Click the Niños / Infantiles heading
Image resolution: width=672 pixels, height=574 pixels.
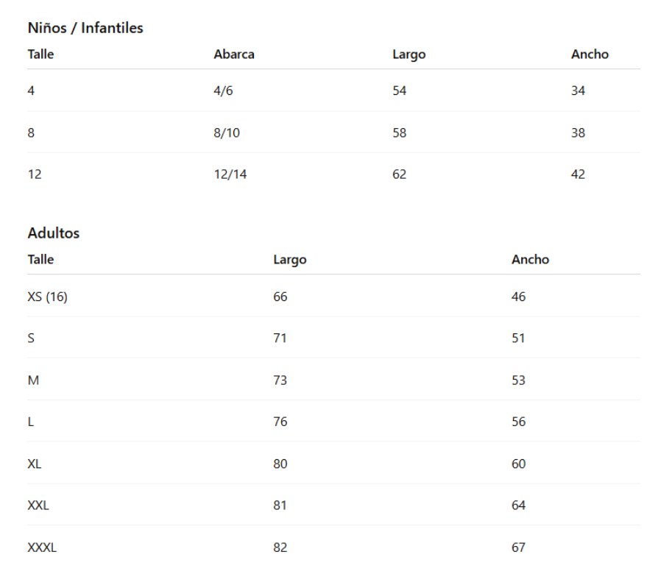point(85,28)
